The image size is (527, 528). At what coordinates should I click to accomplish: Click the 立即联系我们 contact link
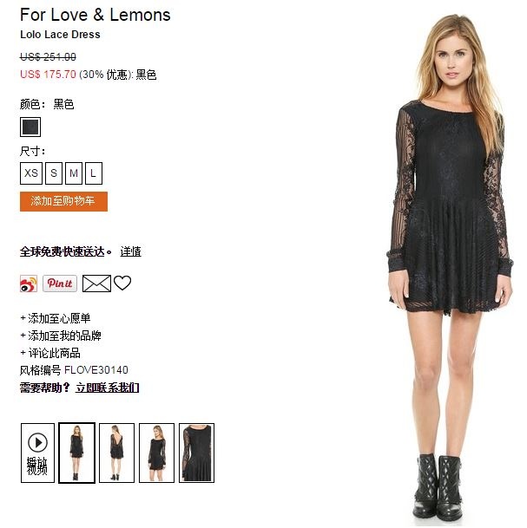click(107, 388)
